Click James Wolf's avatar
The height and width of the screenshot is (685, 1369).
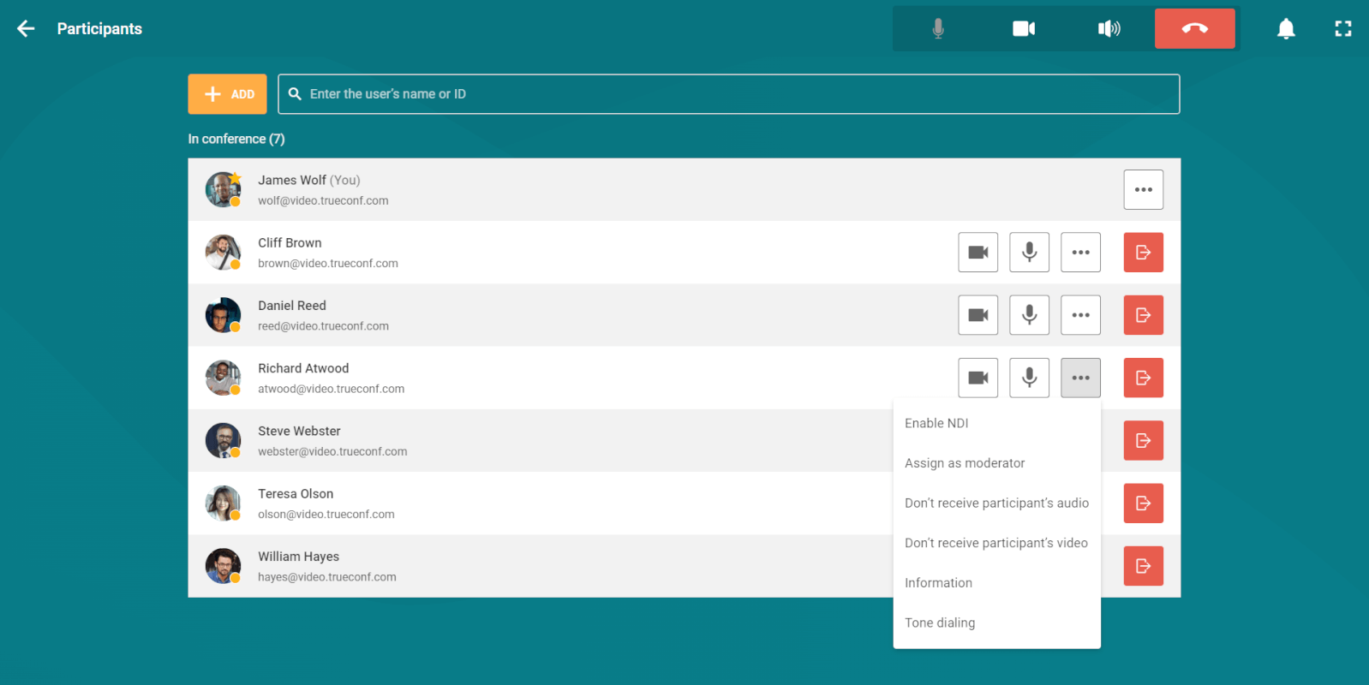[223, 189]
